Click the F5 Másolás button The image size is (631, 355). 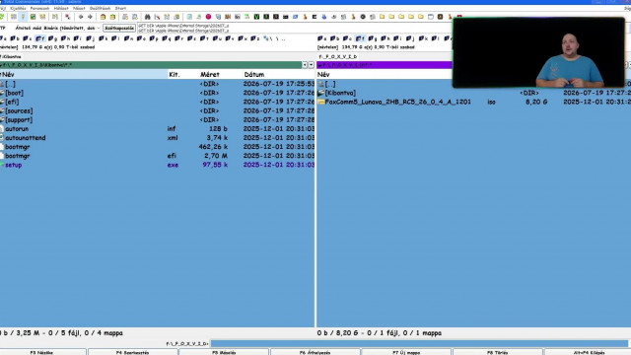[x=224, y=352]
